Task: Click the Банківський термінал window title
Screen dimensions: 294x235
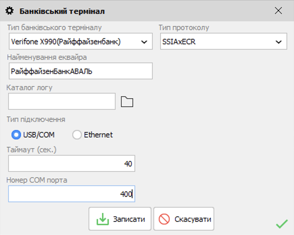Action: 62,11
